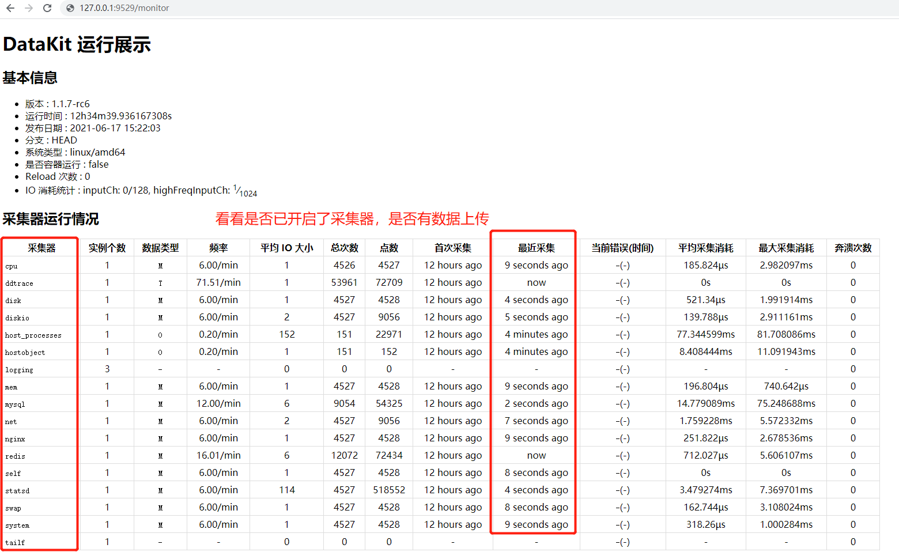Viewport: 899px width, 552px height.
Task: Click the 实例个数 column header
Action: point(107,248)
